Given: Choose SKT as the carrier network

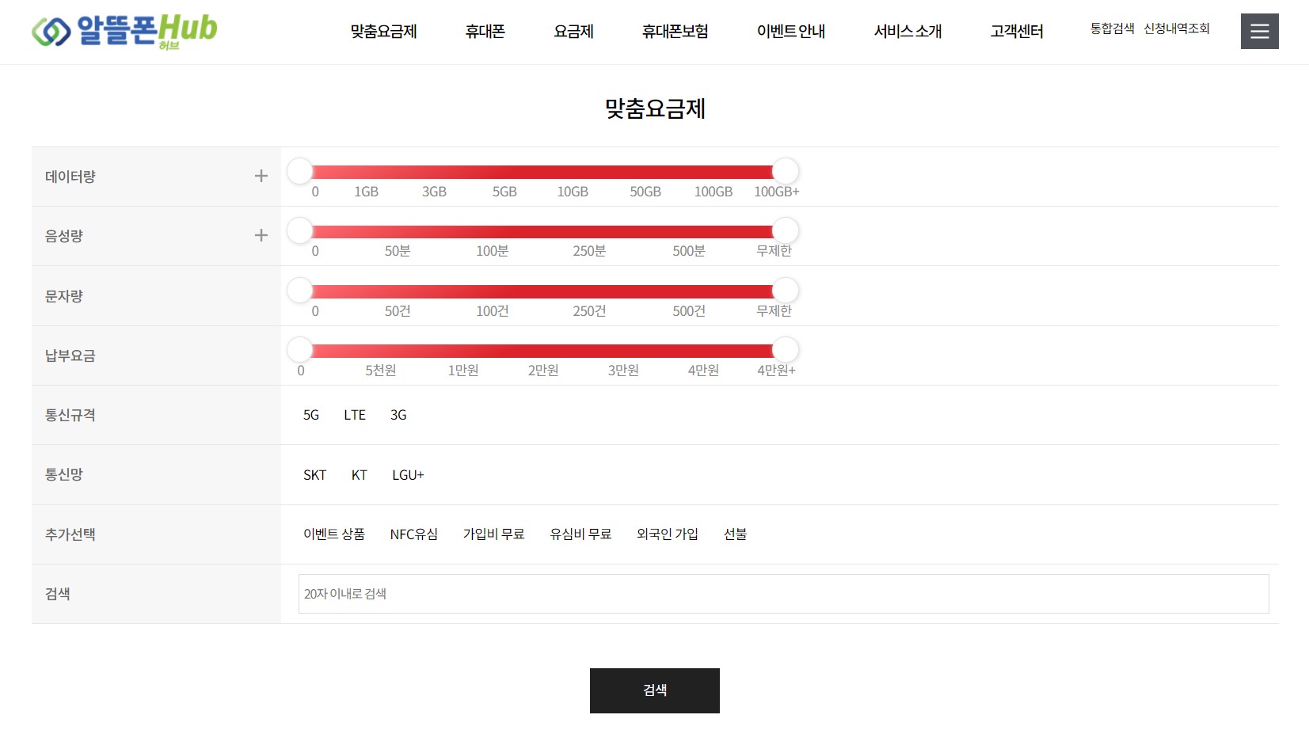Looking at the screenshot, I should pos(314,474).
